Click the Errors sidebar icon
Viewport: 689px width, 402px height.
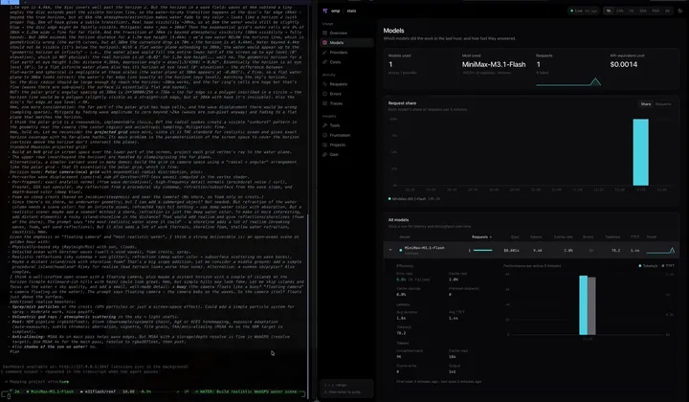pyautogui.click(x=324, y=94)
